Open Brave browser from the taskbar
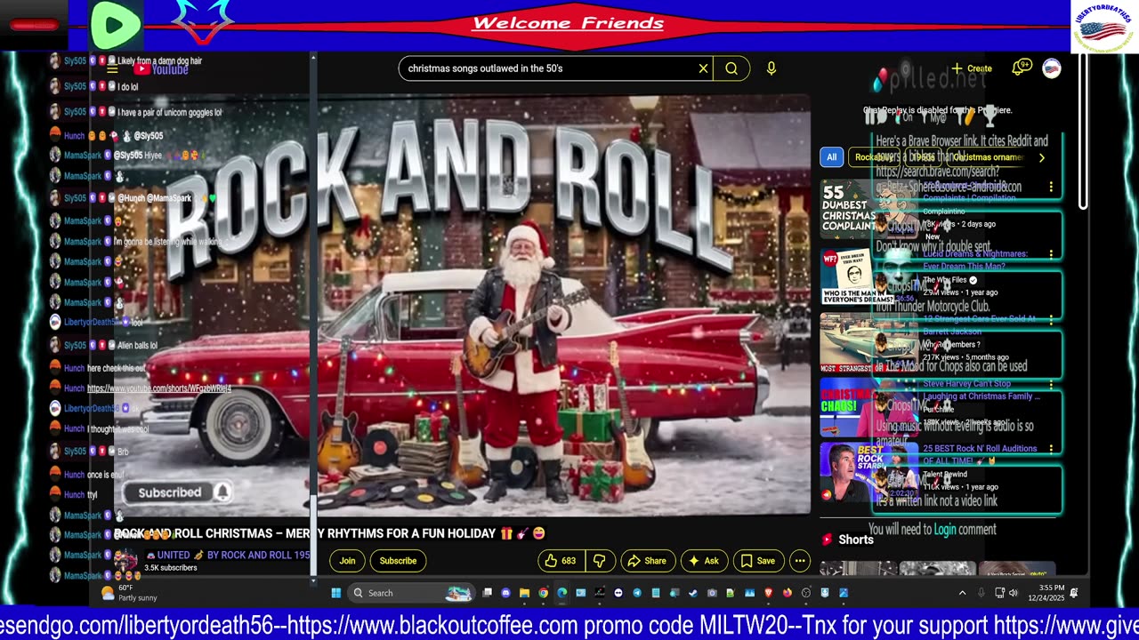Viewport: 1139px width, 640px height. 769,593
